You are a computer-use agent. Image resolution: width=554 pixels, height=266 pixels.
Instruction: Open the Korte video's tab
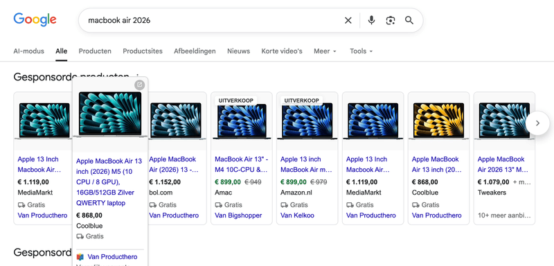(282, 51)
